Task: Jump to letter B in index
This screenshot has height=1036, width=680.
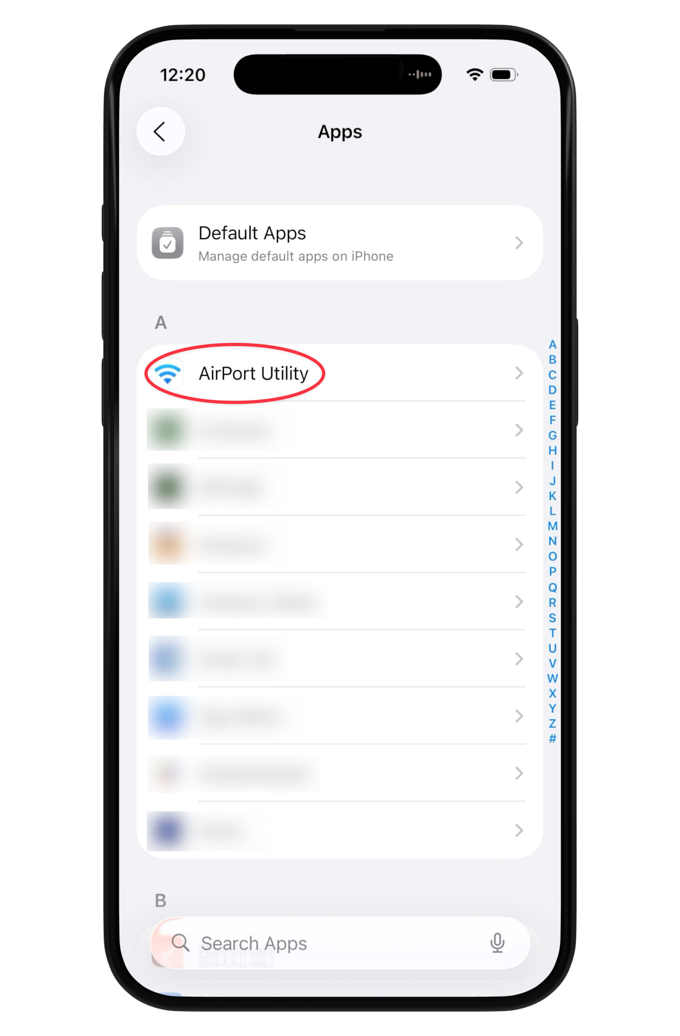Action: pyautogui.click(x=552, y=360)
